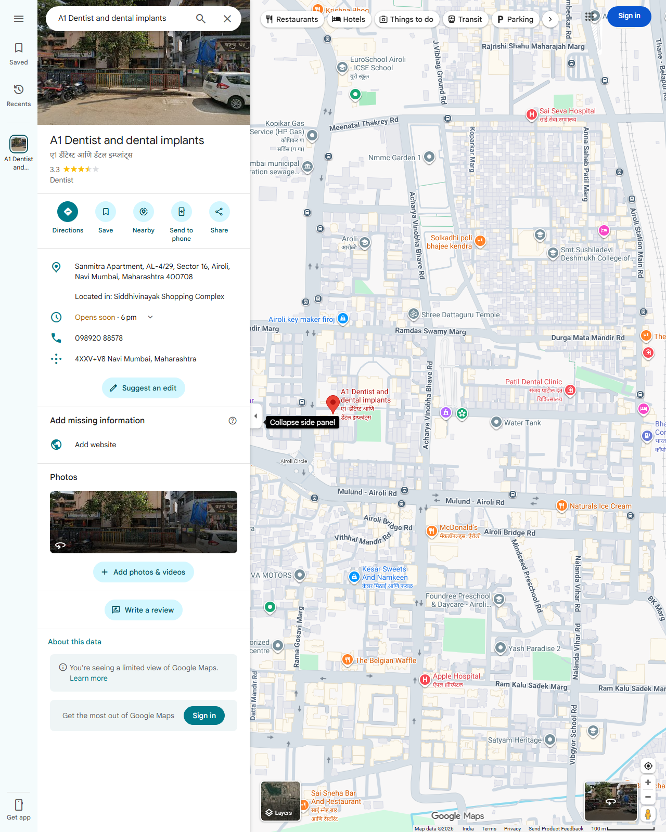The image size is (666, 832).
Task: Clear search with the X icon
Action: coord(227,19)
